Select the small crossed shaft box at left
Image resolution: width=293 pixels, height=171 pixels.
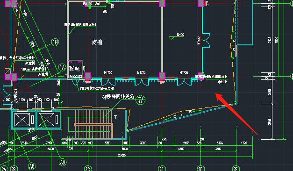click(7, 71)
